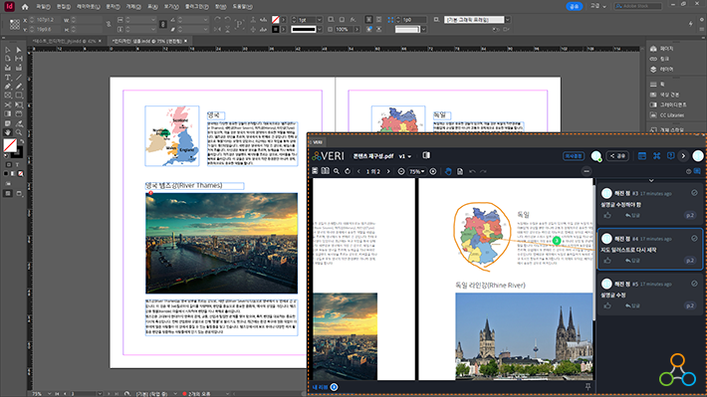Click the fill color swatch in control bar

[x=275, y=20]
